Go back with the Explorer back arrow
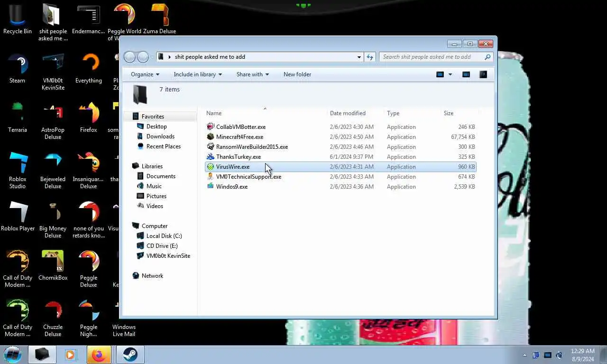 pos(129,57)
